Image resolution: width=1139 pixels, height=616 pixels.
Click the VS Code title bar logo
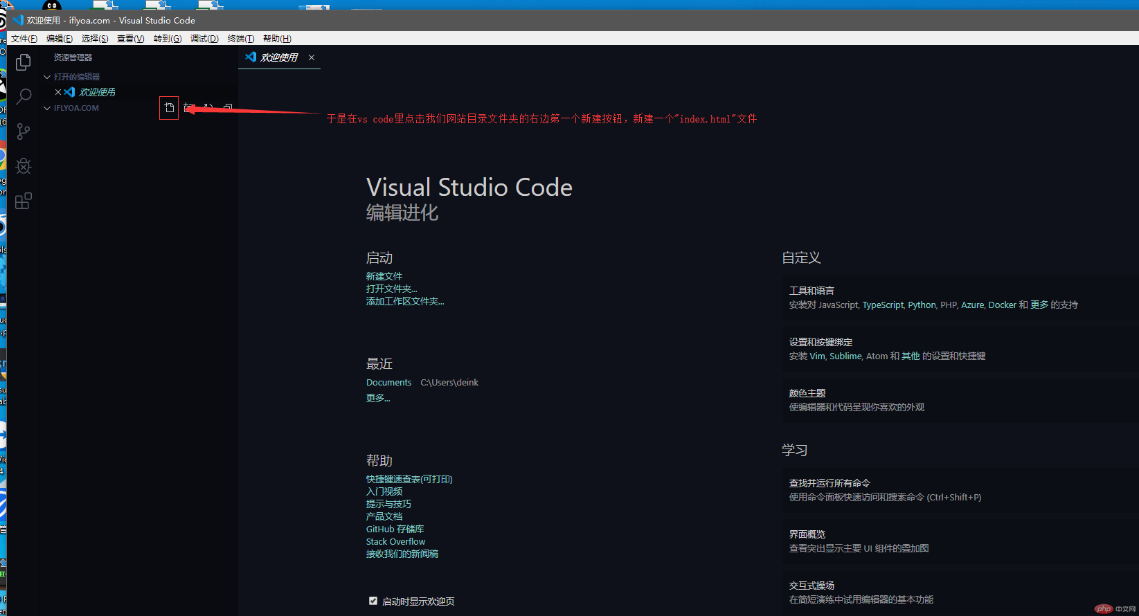[x=19, y=20]
